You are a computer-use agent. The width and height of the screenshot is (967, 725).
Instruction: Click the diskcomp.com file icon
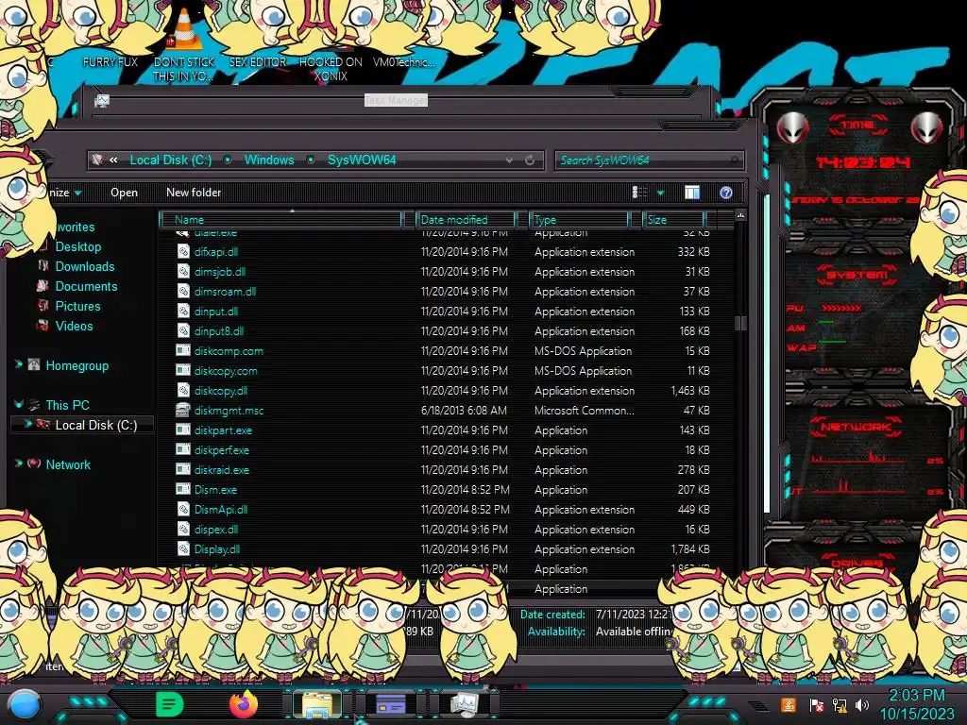(183, 351)
